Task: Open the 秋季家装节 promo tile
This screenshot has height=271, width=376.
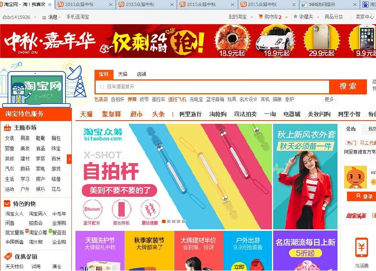Action: (149, 251)
